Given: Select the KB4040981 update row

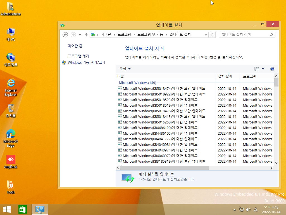Looking at the screenshot, I should click(195, 145).
